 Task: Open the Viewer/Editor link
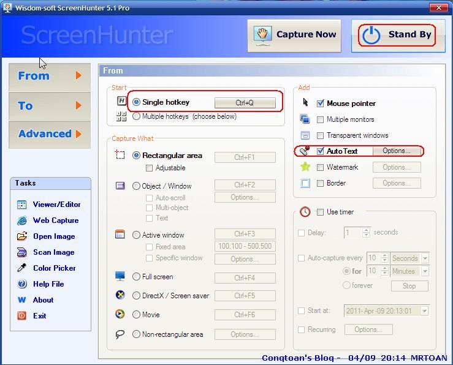click(56, 205)
